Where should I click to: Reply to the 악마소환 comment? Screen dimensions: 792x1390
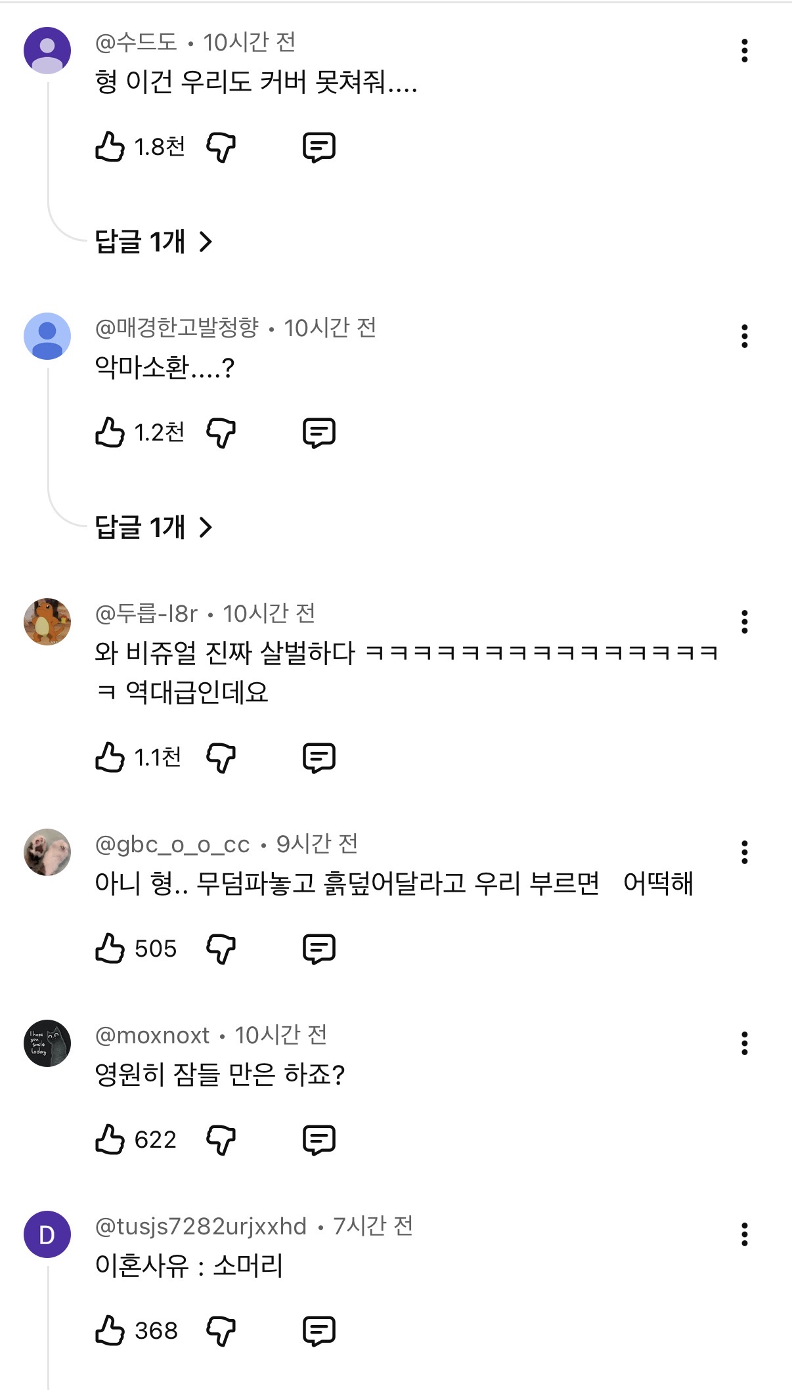pos(319,432)
